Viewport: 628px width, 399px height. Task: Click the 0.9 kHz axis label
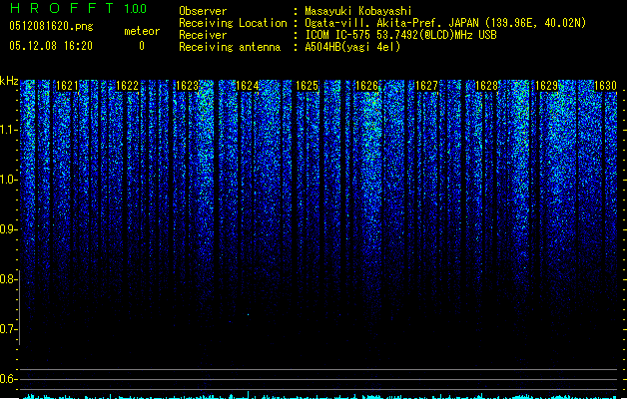[x=9, y=229]
